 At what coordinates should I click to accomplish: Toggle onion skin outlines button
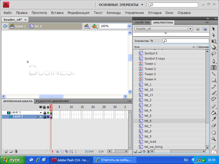pos(62,151)
